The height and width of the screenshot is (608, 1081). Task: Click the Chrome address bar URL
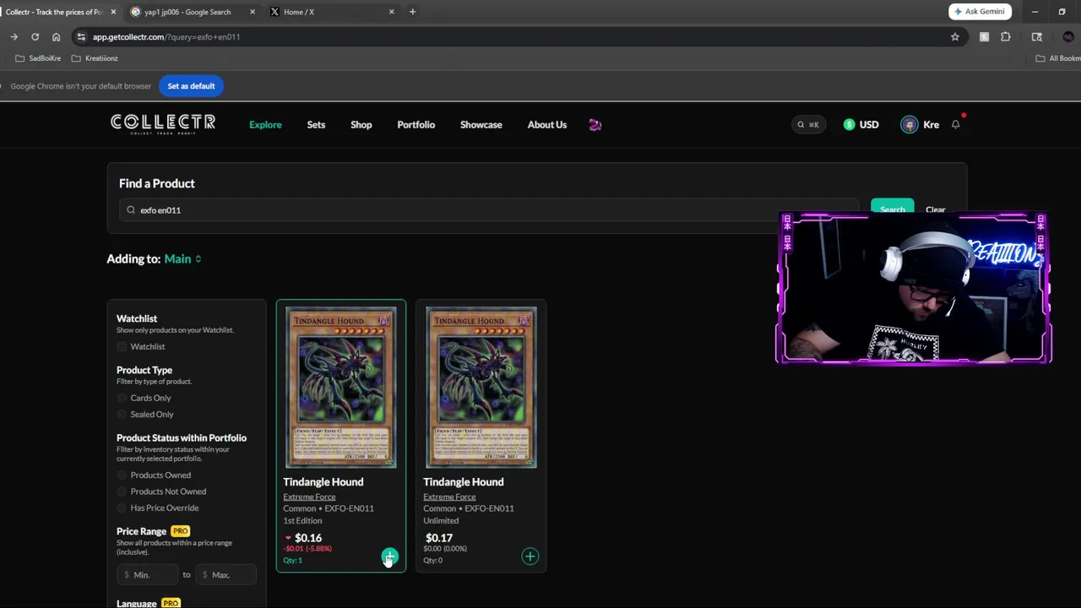(166, 37)
